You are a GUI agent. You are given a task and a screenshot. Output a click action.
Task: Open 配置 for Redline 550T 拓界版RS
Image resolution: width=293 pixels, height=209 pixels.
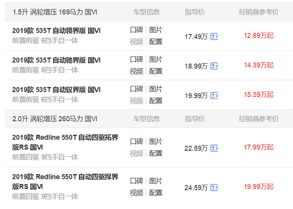[x=156, y=153]
